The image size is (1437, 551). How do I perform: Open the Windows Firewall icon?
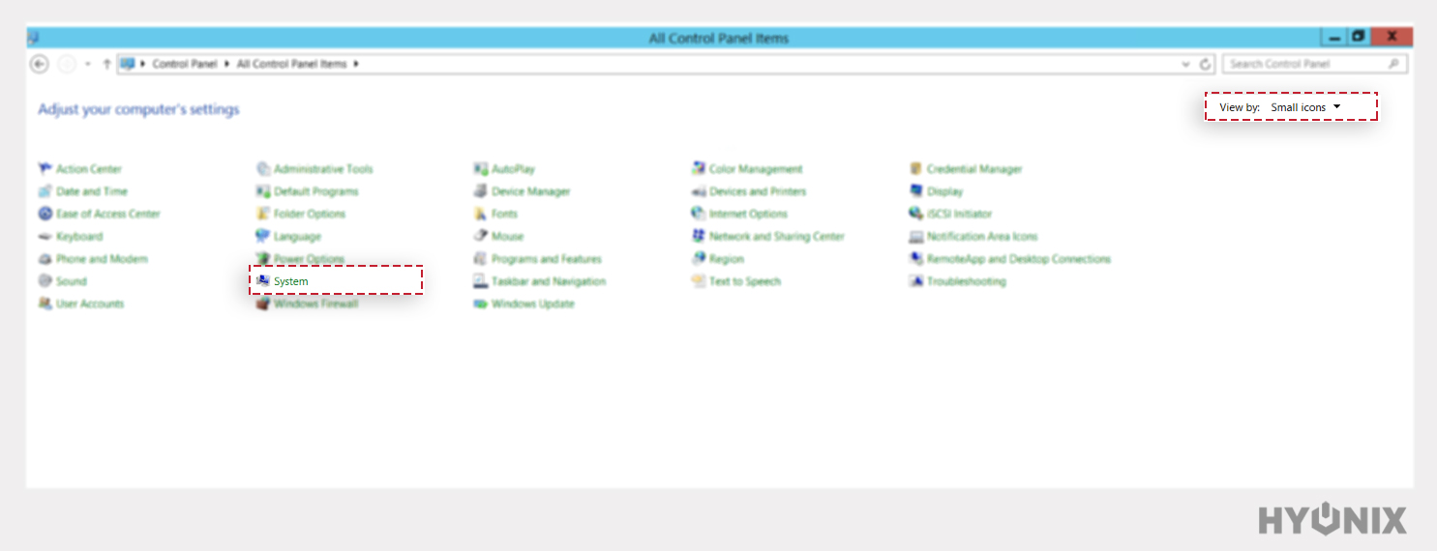(262, 304)
